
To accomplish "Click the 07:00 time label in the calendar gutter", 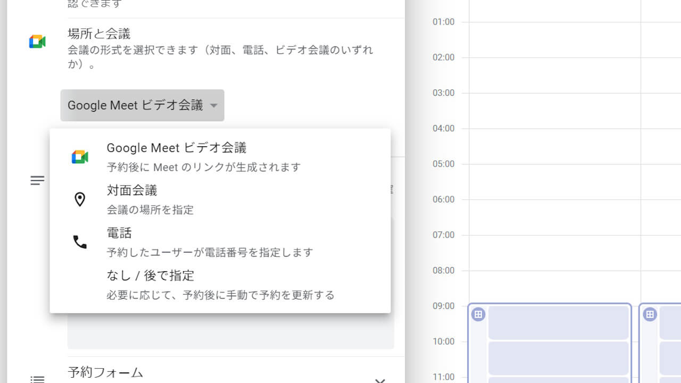I will point(444,235).
